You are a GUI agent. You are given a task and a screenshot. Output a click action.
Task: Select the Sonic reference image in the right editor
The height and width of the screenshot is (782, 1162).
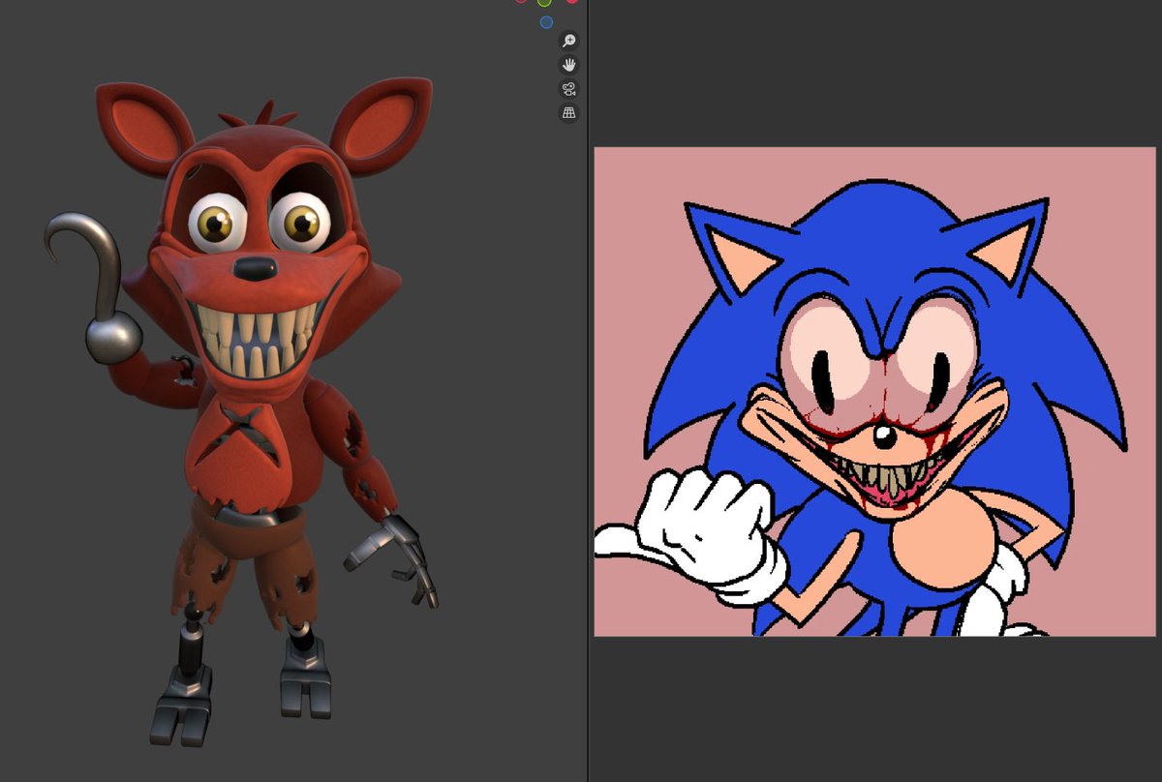point(874,392)
